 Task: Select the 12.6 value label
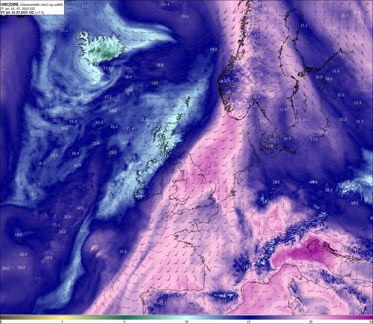pyautogui.click(x=113, y=111)
